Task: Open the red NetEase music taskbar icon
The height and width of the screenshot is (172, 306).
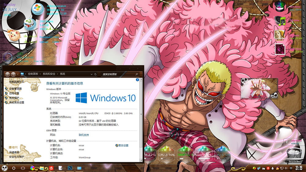Action: [51, 168]
